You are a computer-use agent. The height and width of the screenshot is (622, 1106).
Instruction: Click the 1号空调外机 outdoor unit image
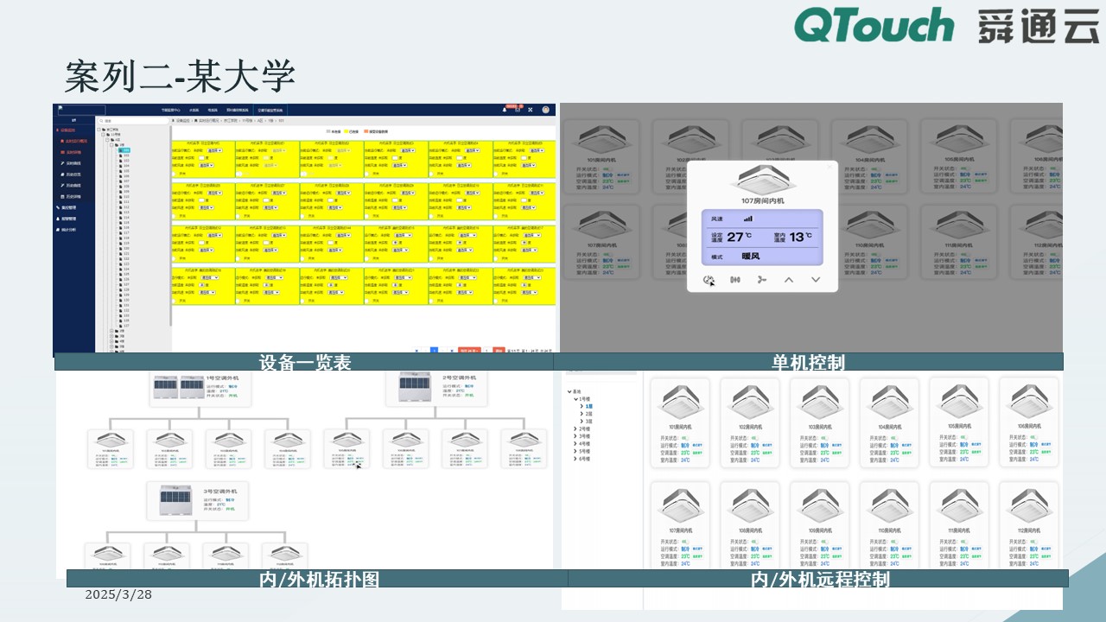tap(177, 388)
